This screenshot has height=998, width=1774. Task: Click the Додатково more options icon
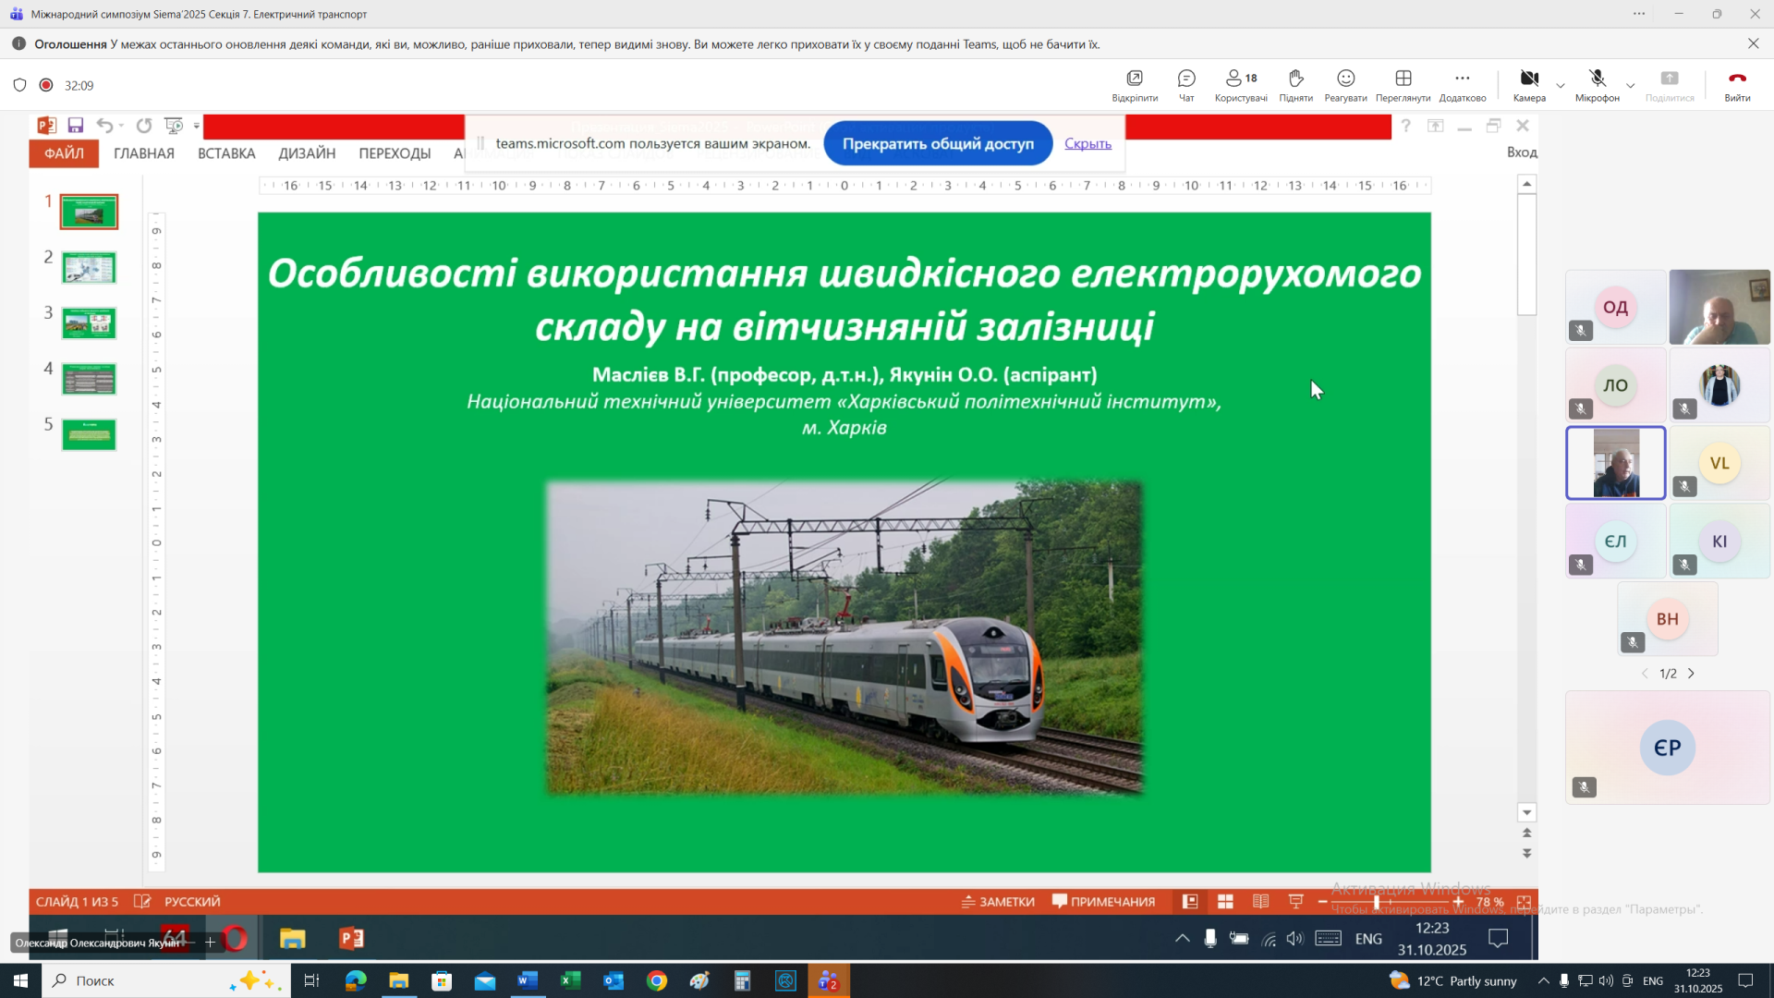[1462, 84]
